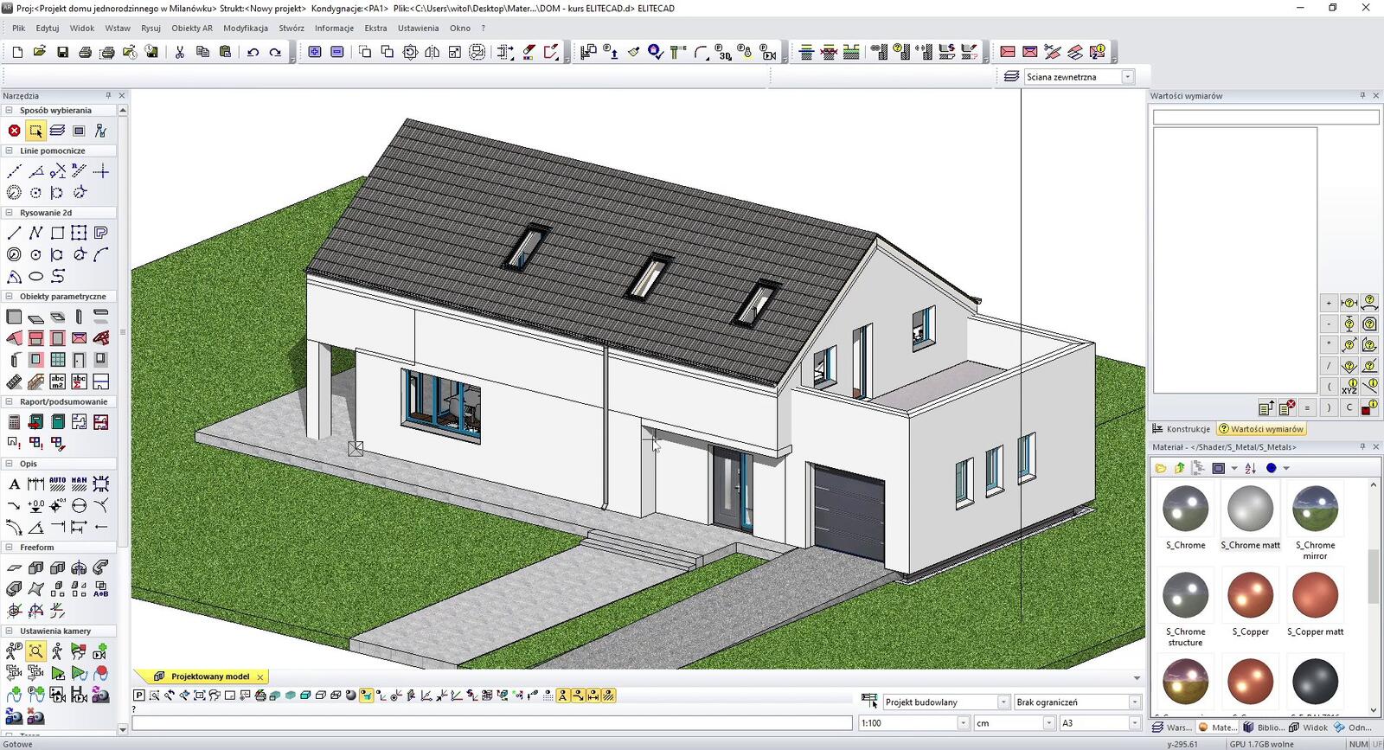The image size is (1384, 750).
Task: Click the calculator icon in Raport/podsumowanie
Action: (x=14, y=422)
